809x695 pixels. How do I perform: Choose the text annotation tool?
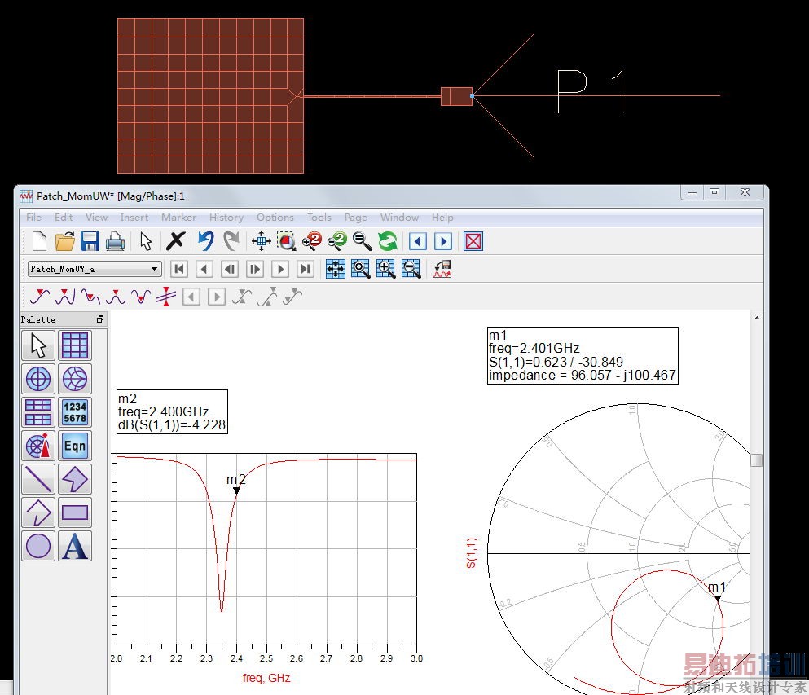pos(75,546)
